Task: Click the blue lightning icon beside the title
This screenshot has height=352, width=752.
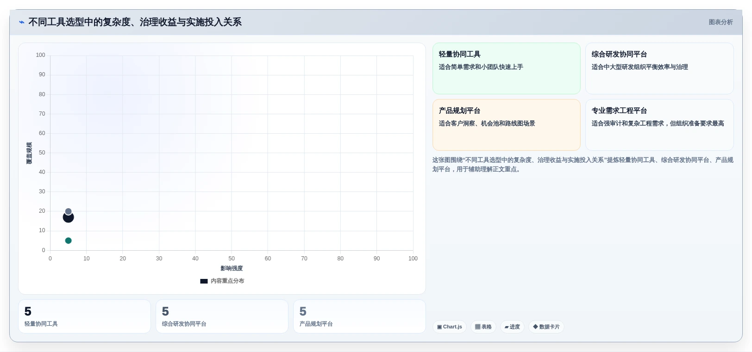Action: tap(21, 22)
